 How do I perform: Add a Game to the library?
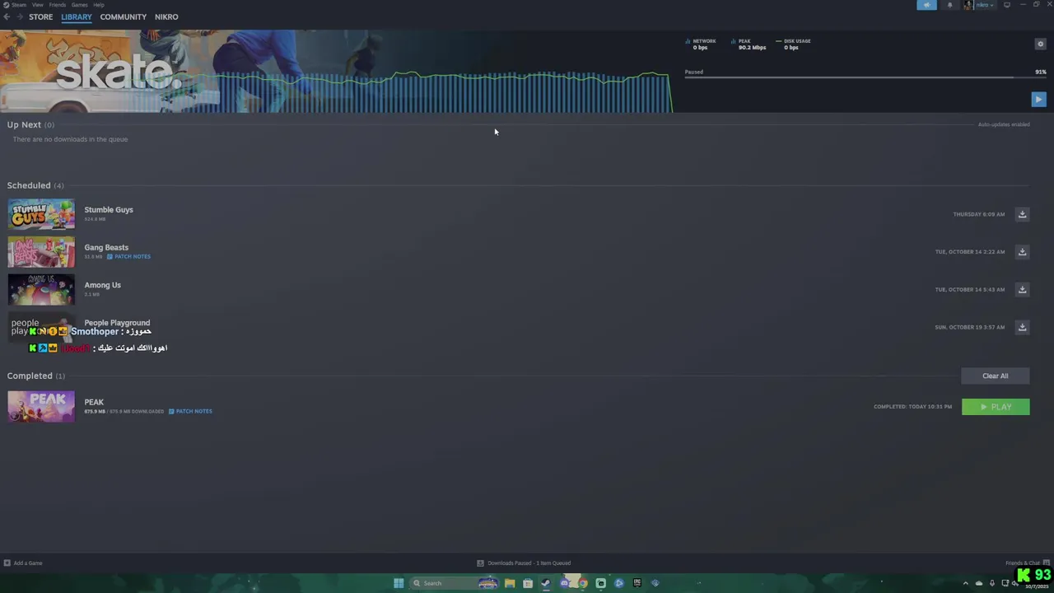[23, 563]
